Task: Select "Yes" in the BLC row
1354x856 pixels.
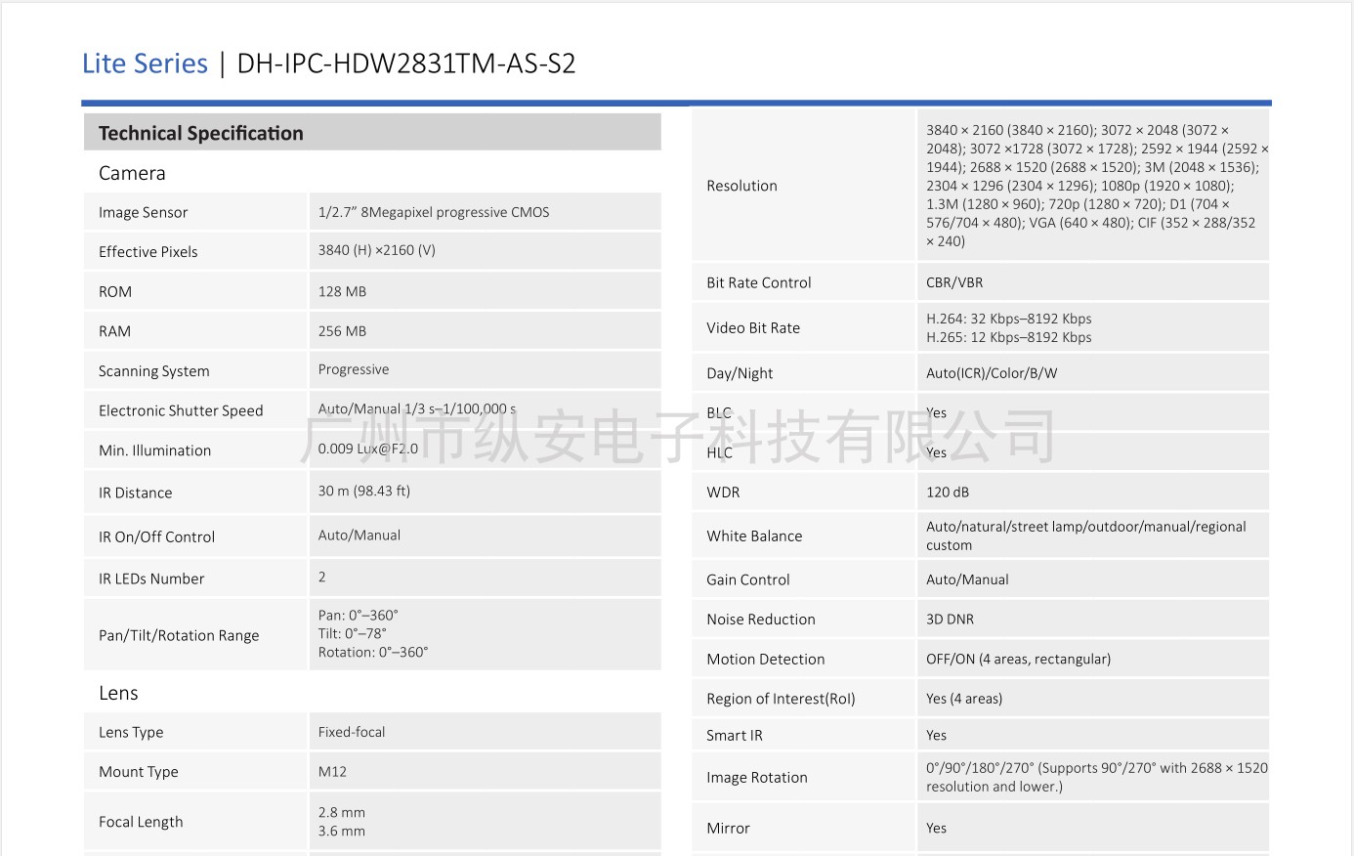Action: [x=936, y=412]
